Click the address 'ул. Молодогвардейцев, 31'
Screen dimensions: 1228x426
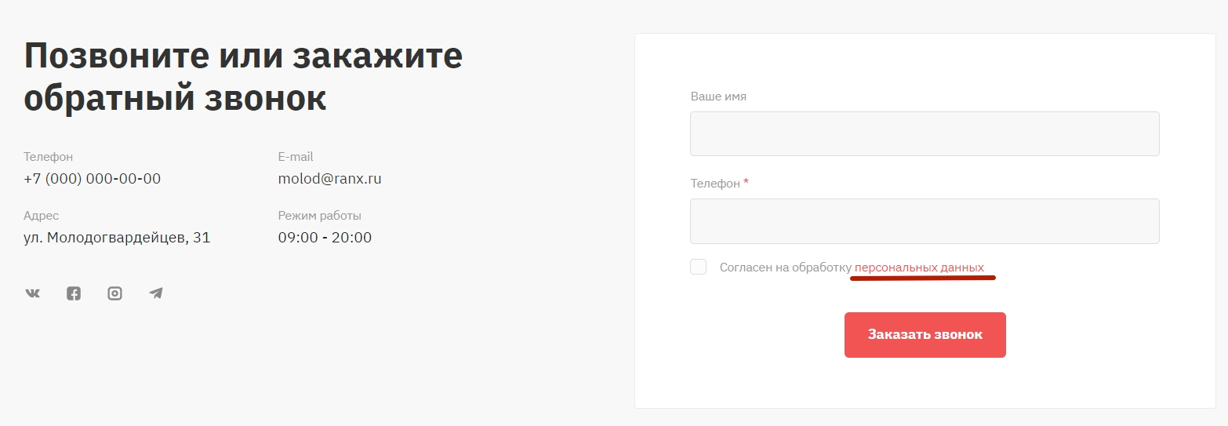pos(117,238)
